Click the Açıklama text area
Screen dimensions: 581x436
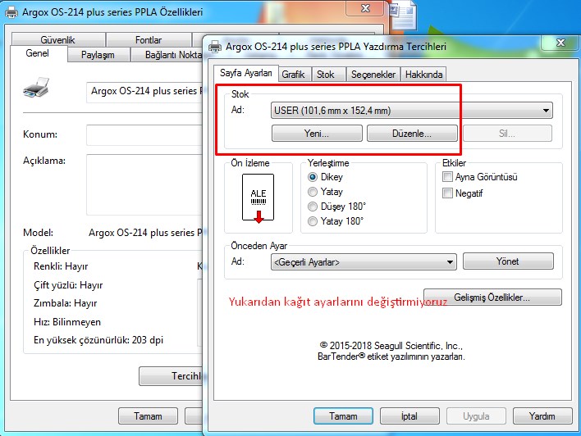(144, 184)
